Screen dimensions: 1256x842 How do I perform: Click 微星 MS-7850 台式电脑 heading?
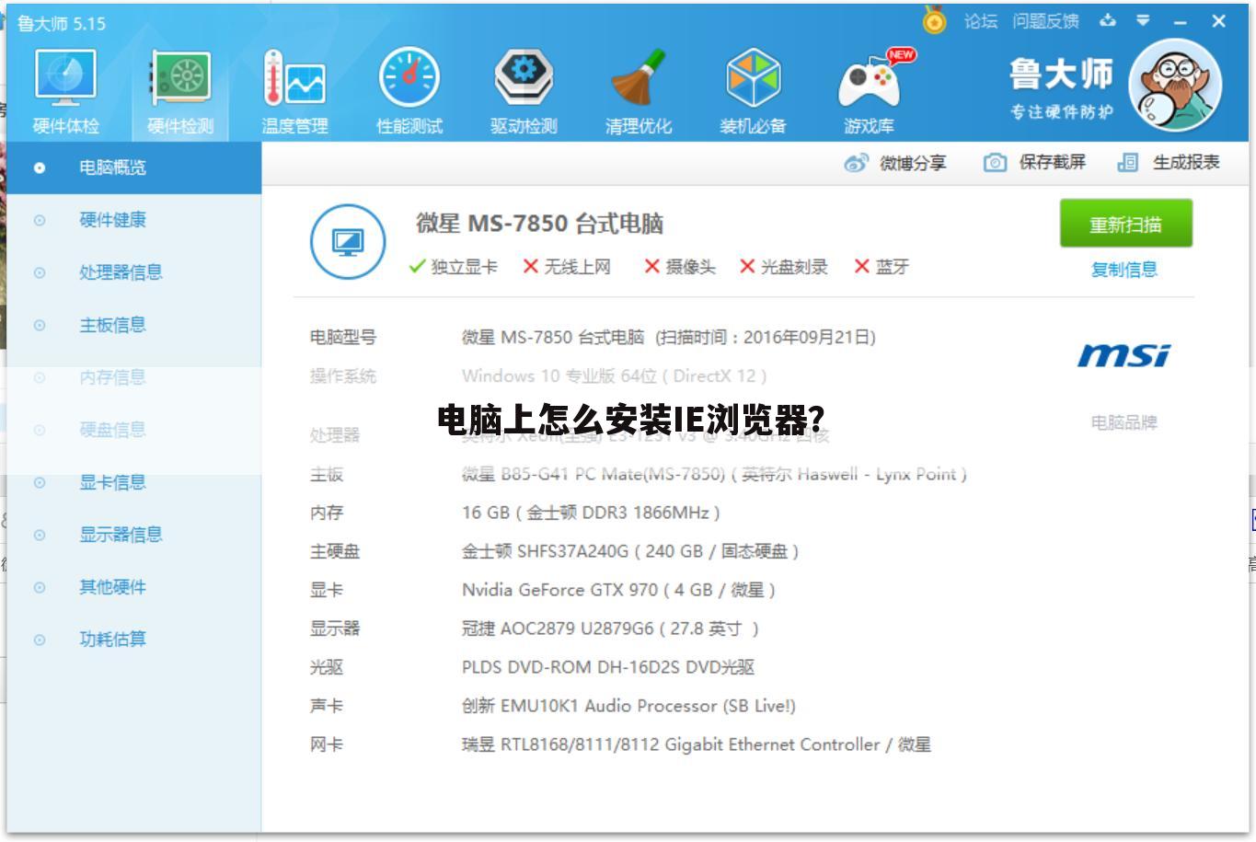(539, 224)
